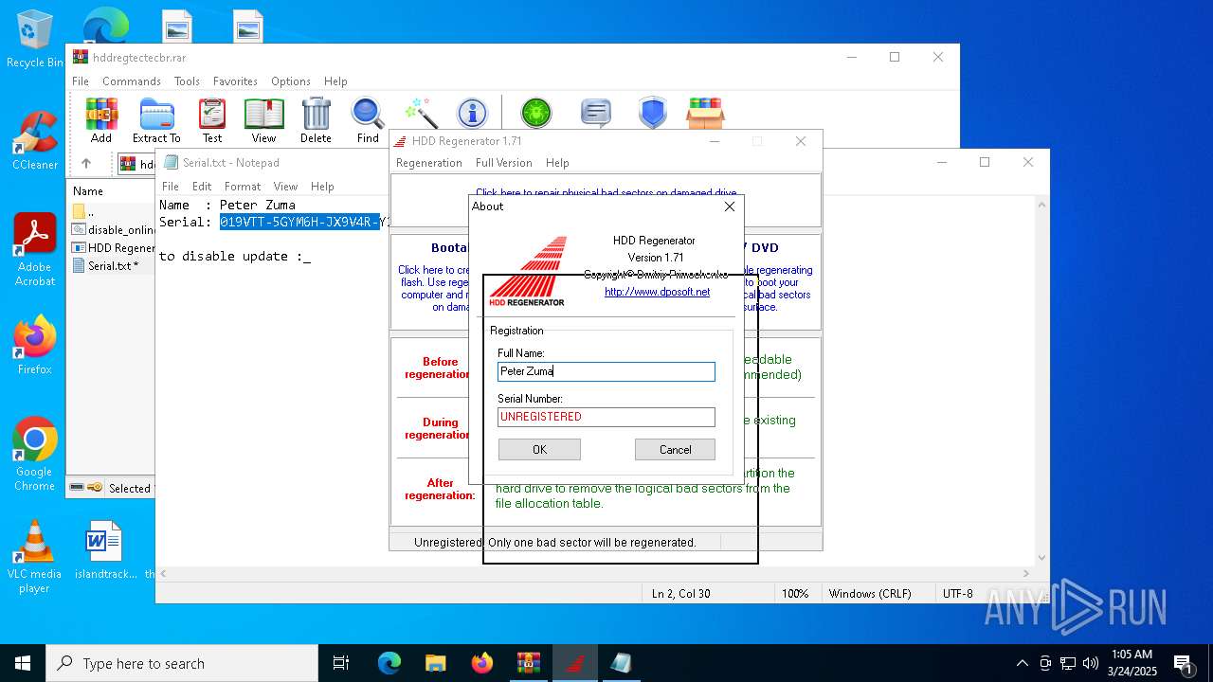Click the Serial Number input field

pyautogui.click(x=606, y=417)
